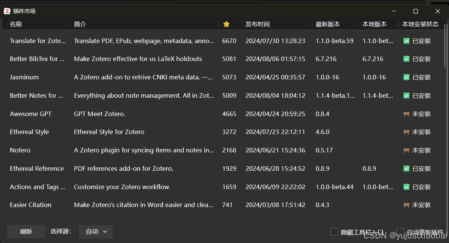Click installed checkmark for Better BibTex
Screen dimensions: 449x243
tap(406, 59)
